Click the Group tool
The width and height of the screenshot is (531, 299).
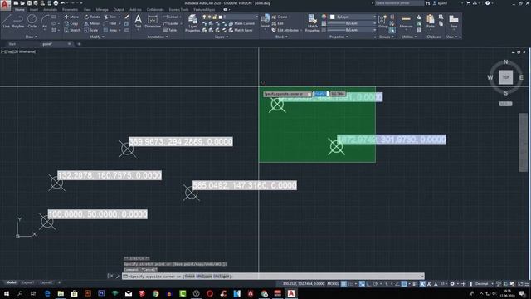[x=382, y=22]
